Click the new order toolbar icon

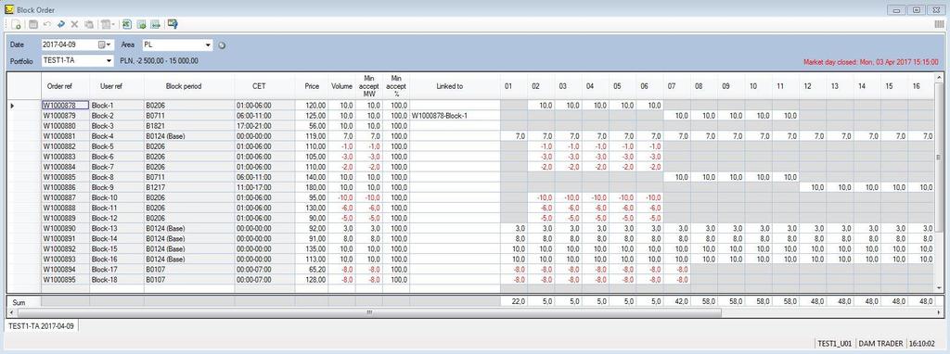17,24
